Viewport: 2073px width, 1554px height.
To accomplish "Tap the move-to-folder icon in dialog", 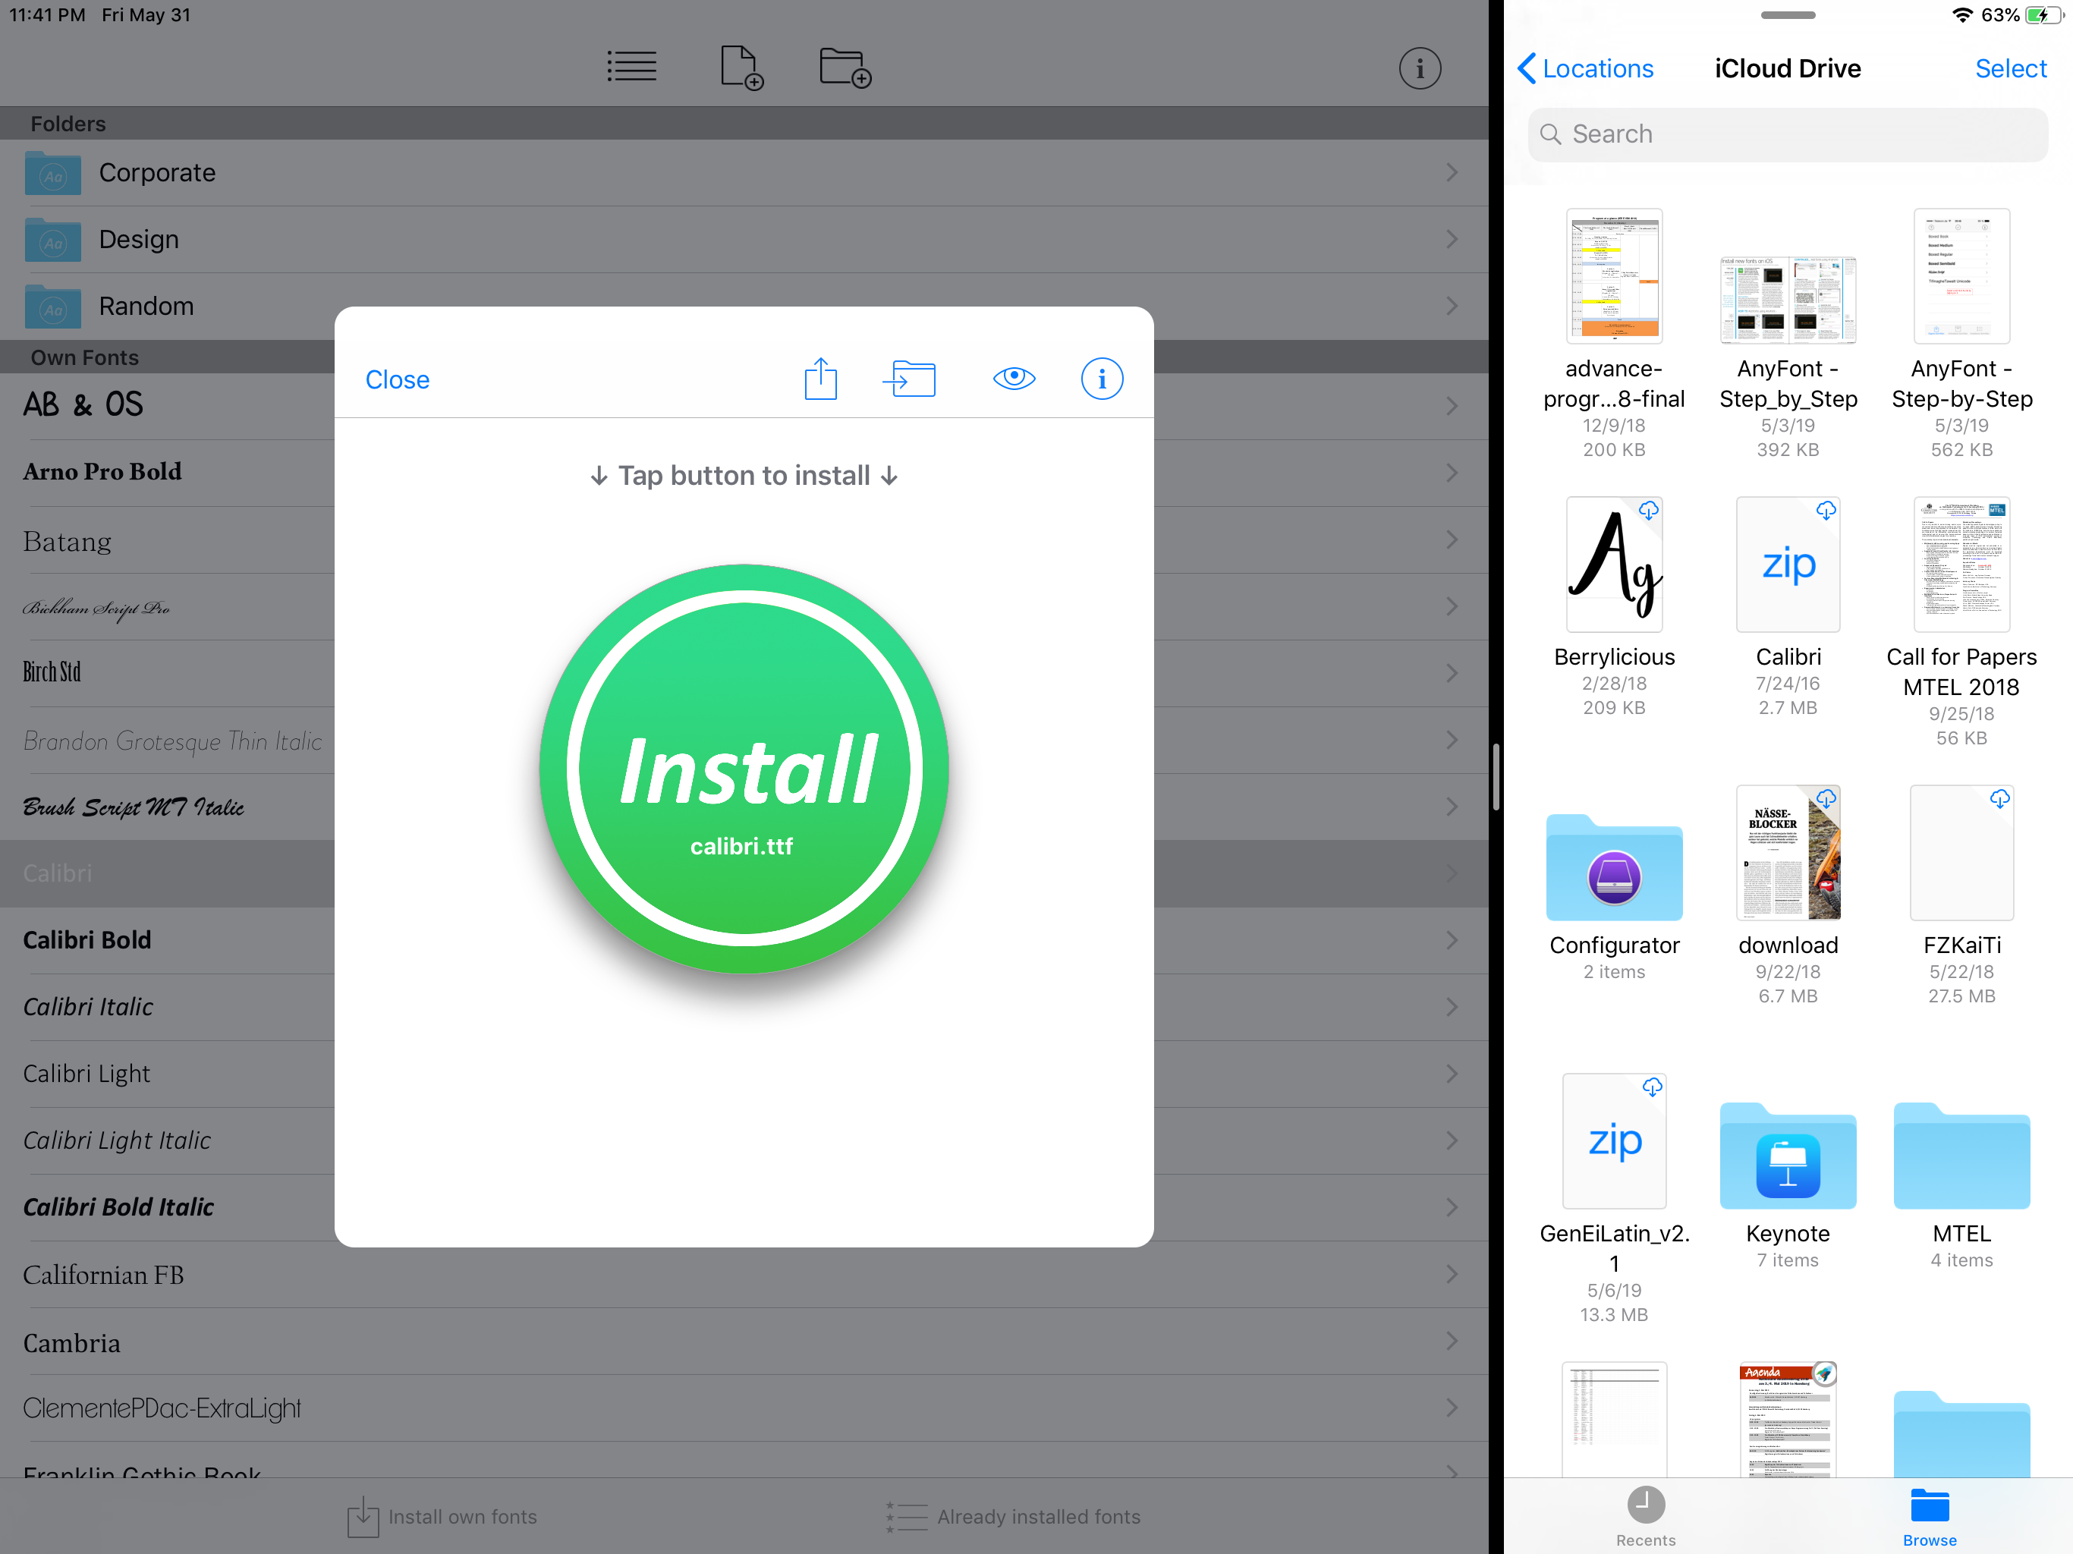I will click(909, 379).
